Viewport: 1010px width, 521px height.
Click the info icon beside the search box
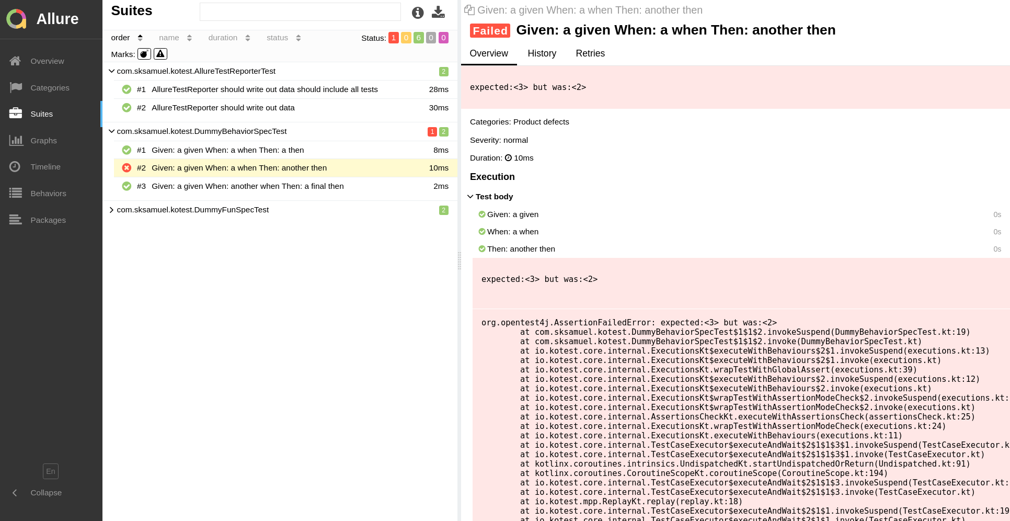pos(417,13)
